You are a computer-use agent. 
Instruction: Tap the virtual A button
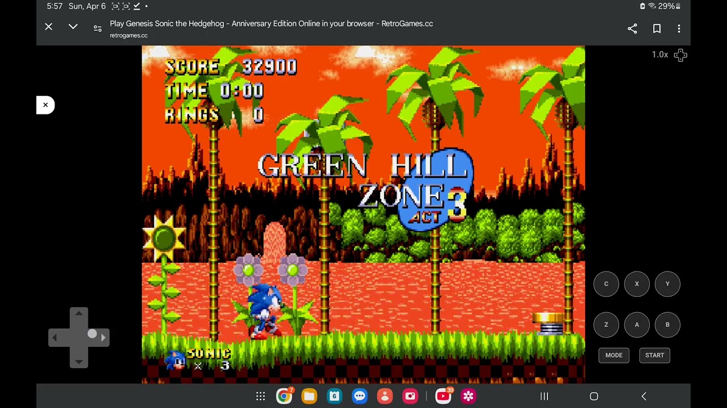pyautogui.click(x=637, y=325)
